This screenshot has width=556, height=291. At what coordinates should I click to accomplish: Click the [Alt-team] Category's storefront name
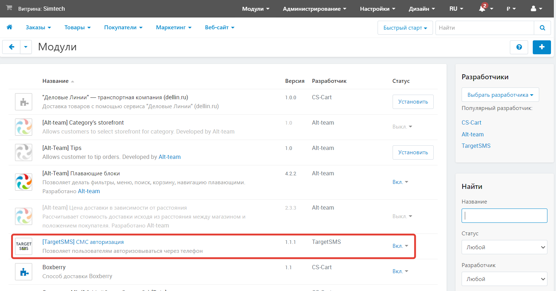[83, 123]
